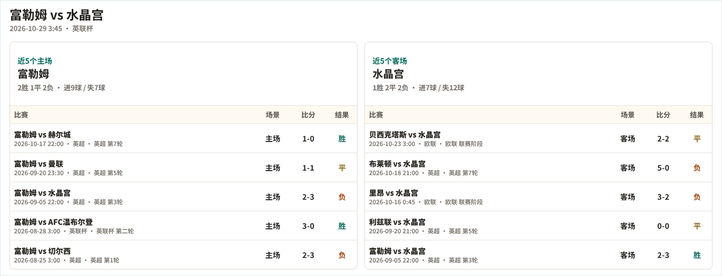Click 主场 cell in 切尔西 row
The width and height of the screenshot is (722, 276).
tap(273, 255)
